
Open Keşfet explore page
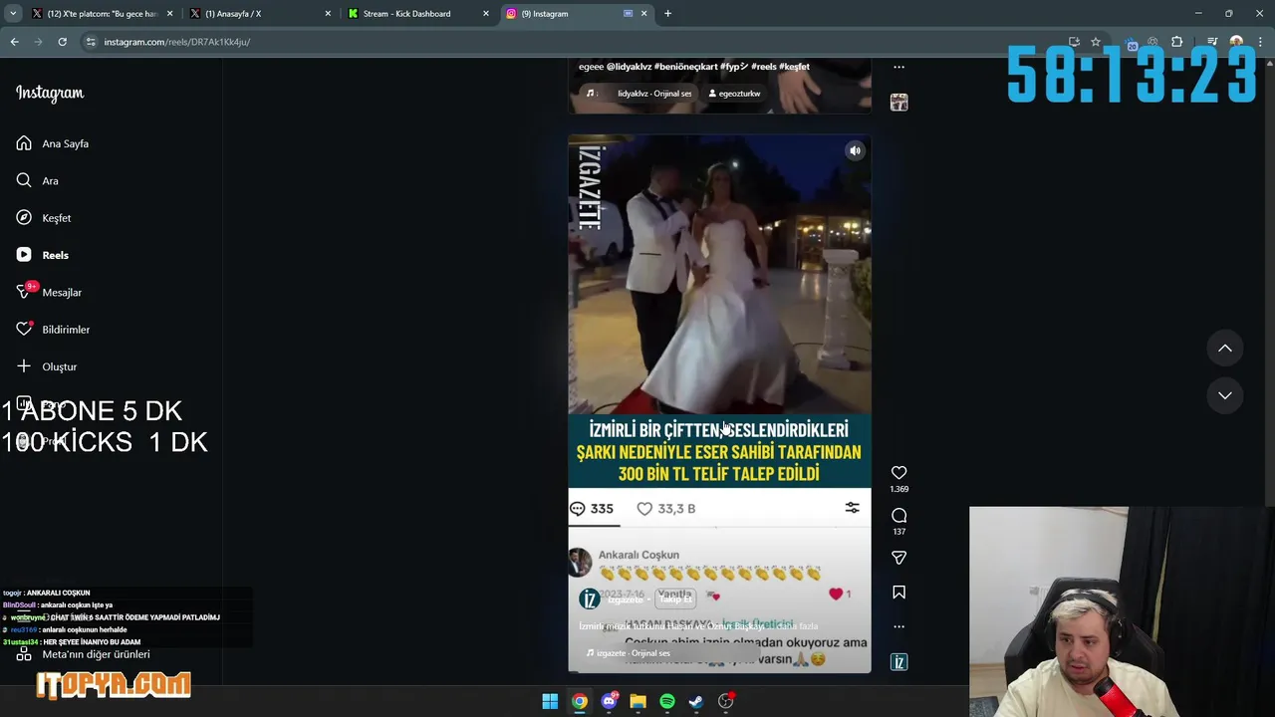[44, 218]
